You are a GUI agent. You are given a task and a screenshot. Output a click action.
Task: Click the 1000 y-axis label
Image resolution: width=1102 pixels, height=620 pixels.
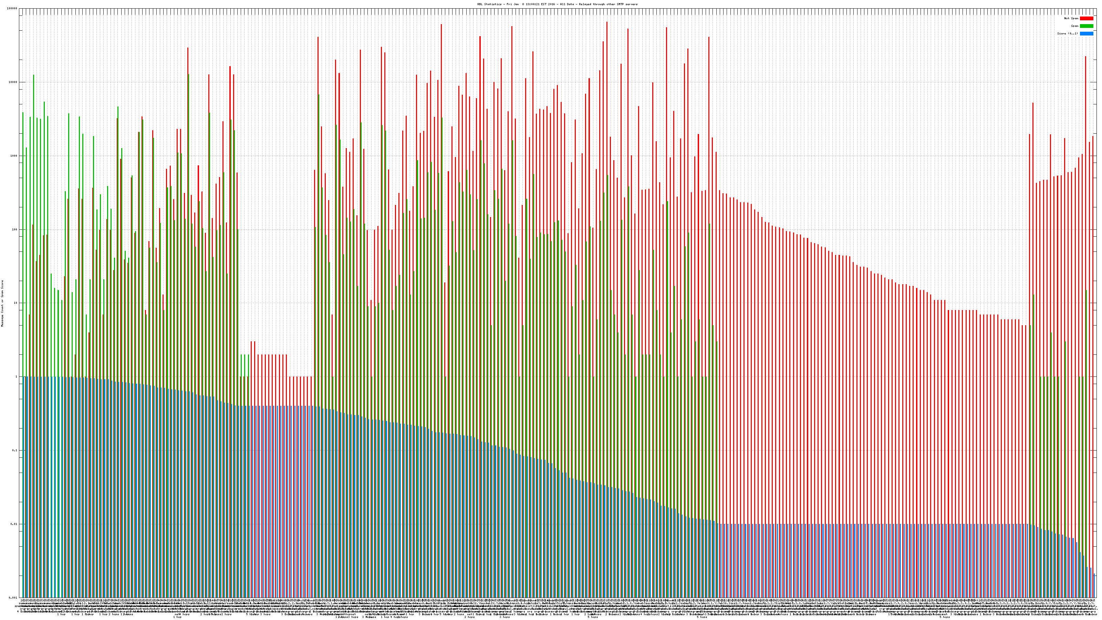[14, 156]
